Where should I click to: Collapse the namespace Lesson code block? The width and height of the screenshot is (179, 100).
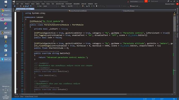pos(25,17)
